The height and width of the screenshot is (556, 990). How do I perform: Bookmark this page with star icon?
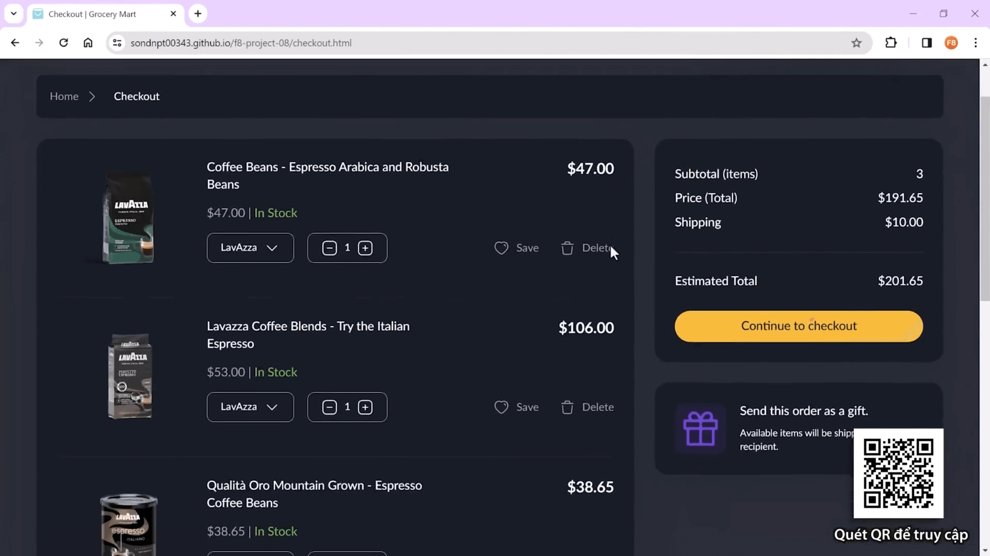[856, 43]
